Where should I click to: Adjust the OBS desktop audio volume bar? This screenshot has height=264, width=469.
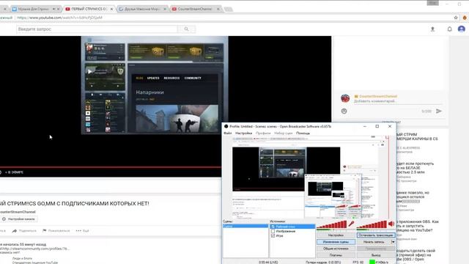tap(372, 224)
